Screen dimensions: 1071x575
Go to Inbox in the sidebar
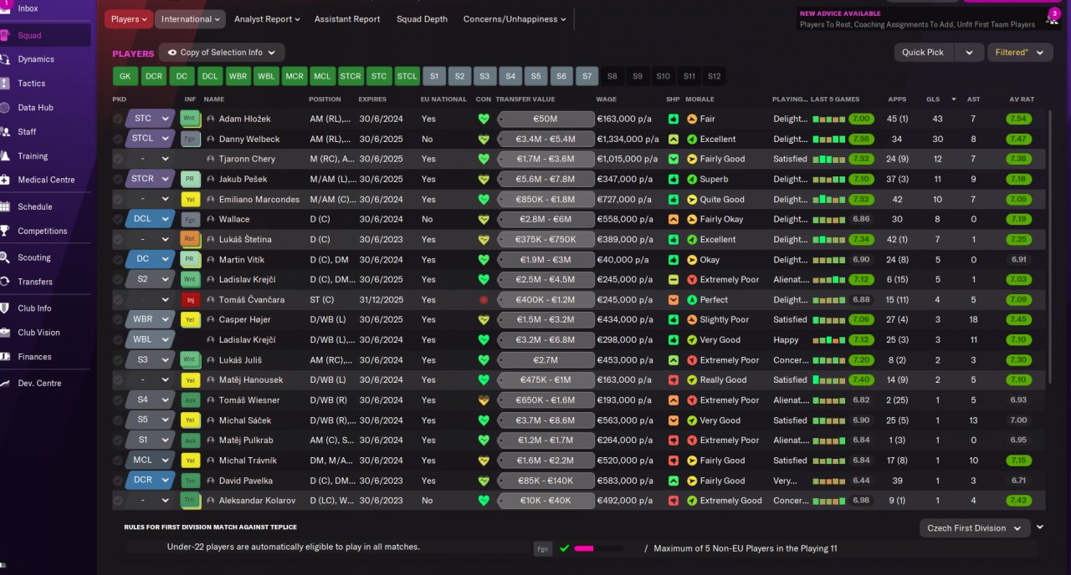click(x=28, y=8)
